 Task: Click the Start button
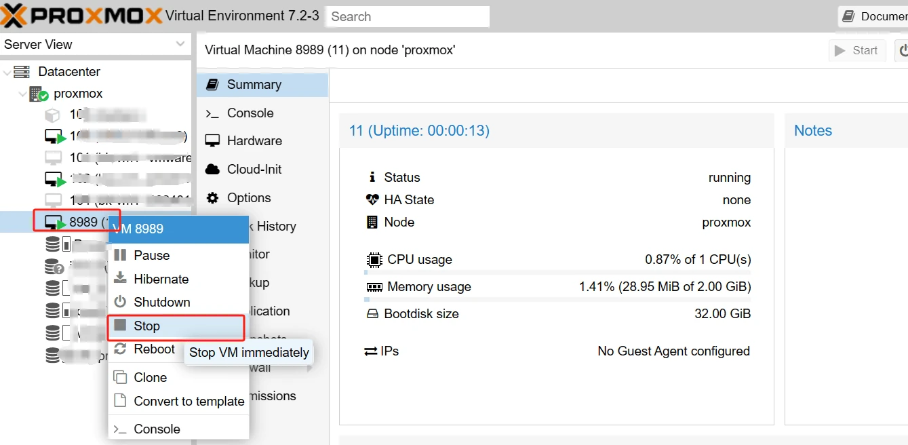tap(857, 50)
